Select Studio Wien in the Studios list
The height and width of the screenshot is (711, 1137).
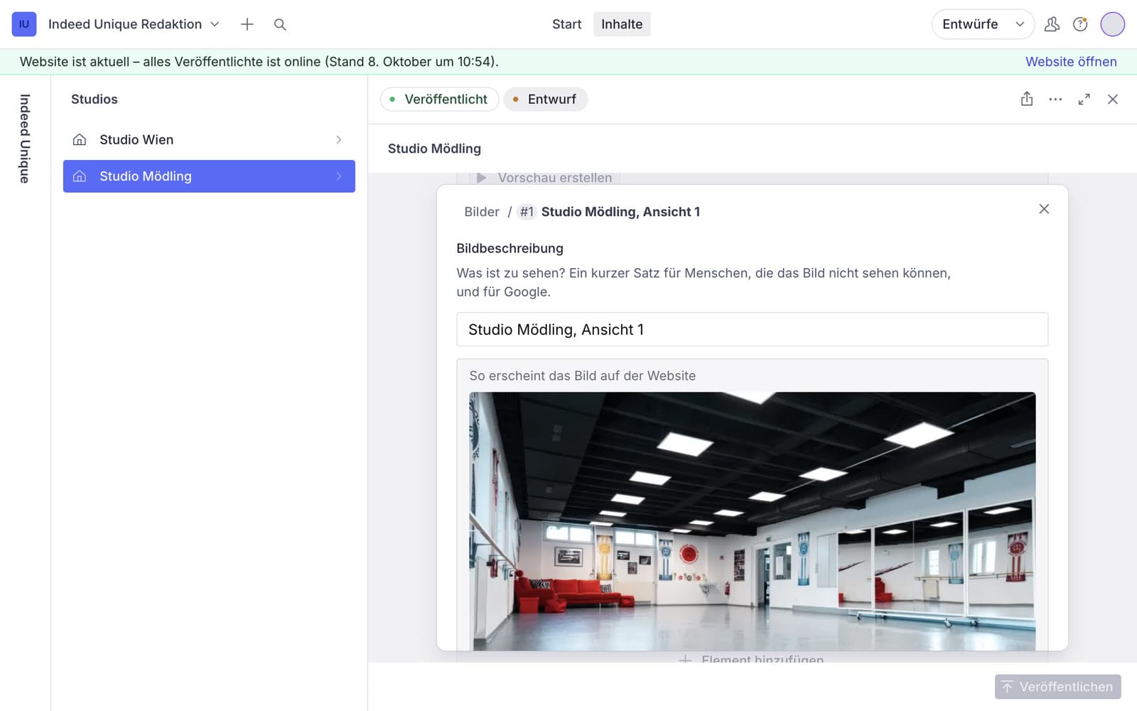click(209, 140)
